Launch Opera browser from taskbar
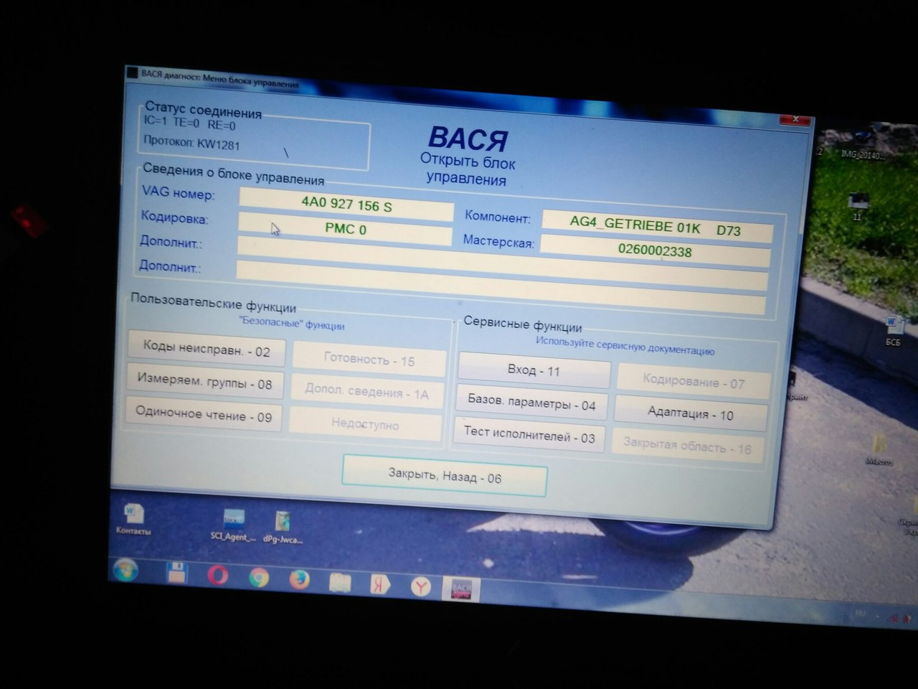The image size is (918, 689). click(217, 575)
